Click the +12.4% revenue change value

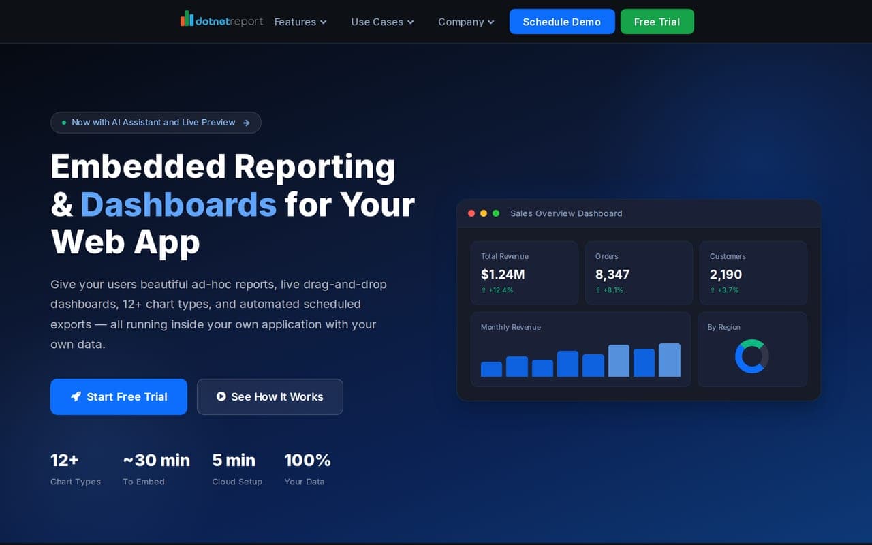pyautogui.click(x=497, y=290)
